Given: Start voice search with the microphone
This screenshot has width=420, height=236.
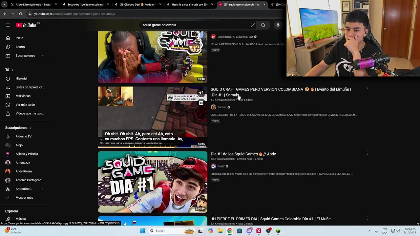Looking at the screenshot, I should click(x=278, y=25).
